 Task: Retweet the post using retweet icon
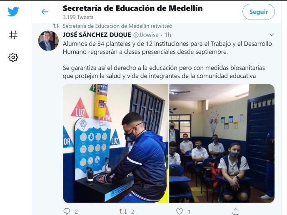[123, 212]
